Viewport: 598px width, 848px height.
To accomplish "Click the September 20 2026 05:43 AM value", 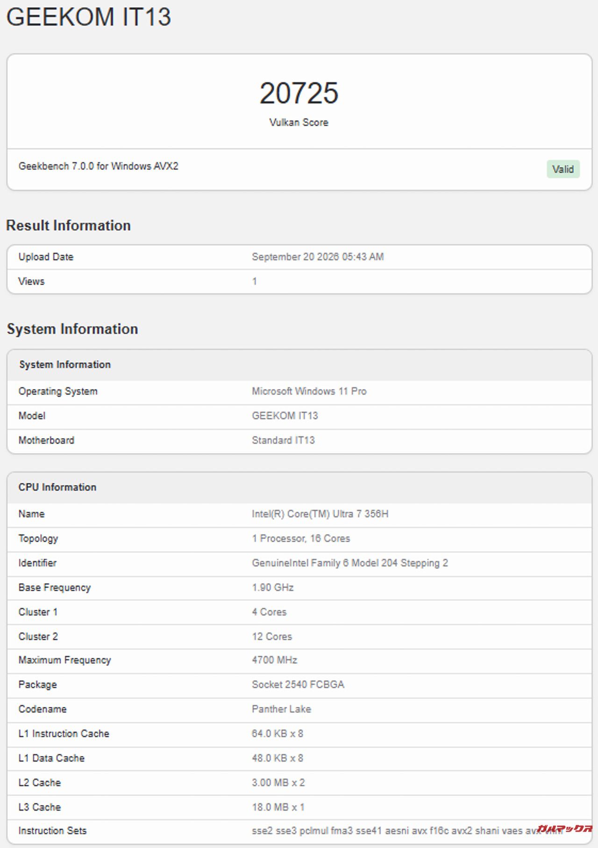I will tap(318, 257).
